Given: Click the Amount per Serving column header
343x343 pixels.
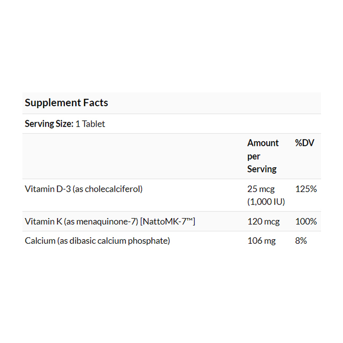Looking at the screenshot, I should coord(263,156).
